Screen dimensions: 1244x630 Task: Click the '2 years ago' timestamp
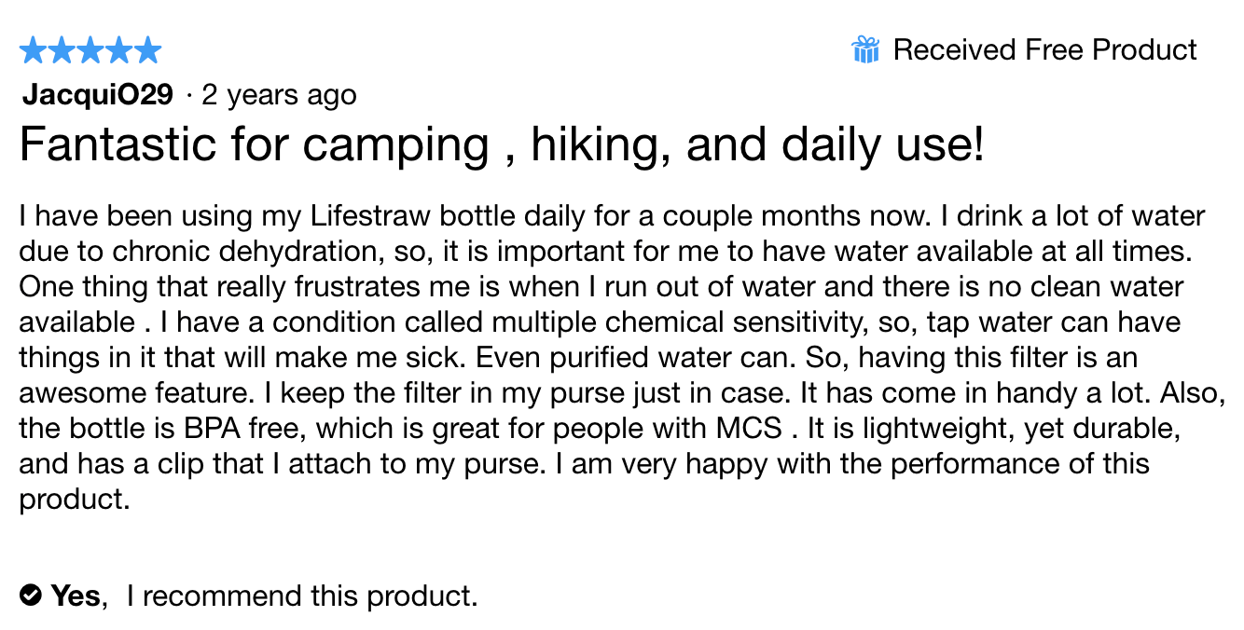coord(279,95)
